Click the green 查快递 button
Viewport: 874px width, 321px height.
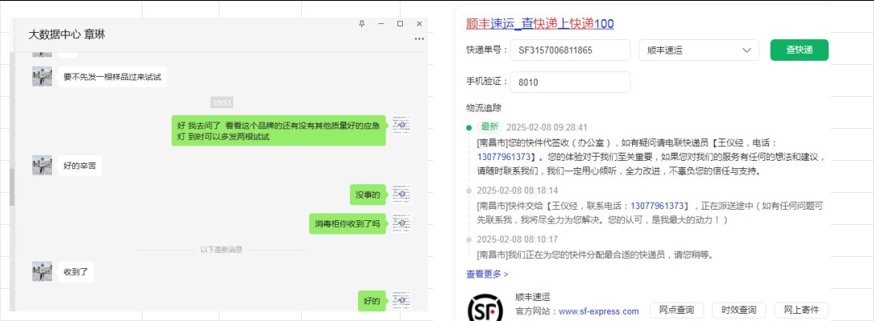[x=799, y=50]
